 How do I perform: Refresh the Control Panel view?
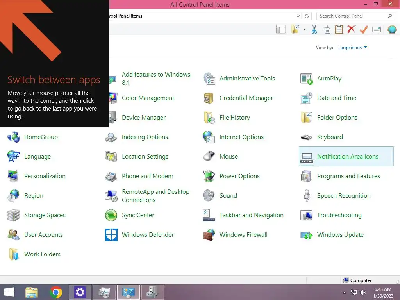point(307,16)
